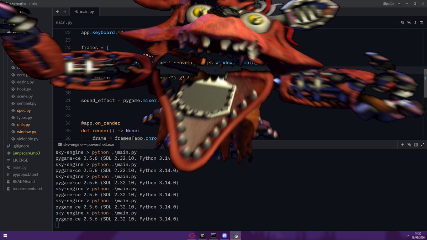Open terminal inline assist sparkle icon
Screen dimensions: 427x240
[409, 145]
